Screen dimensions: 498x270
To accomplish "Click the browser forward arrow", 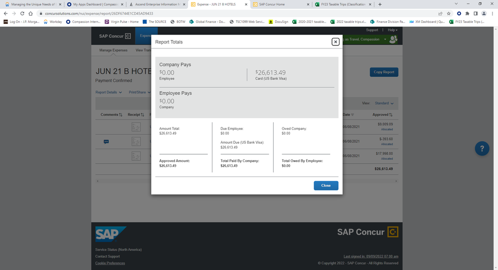I will point(13,13).
